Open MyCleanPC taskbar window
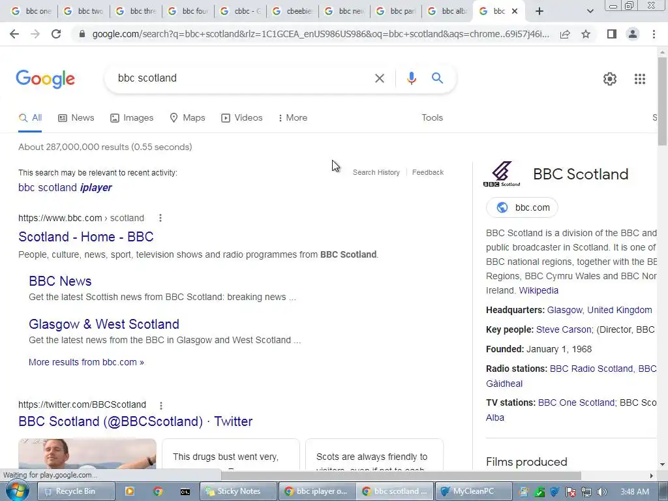Image resolution: width=668 pixels, height=501 pixels. point(473,492)
